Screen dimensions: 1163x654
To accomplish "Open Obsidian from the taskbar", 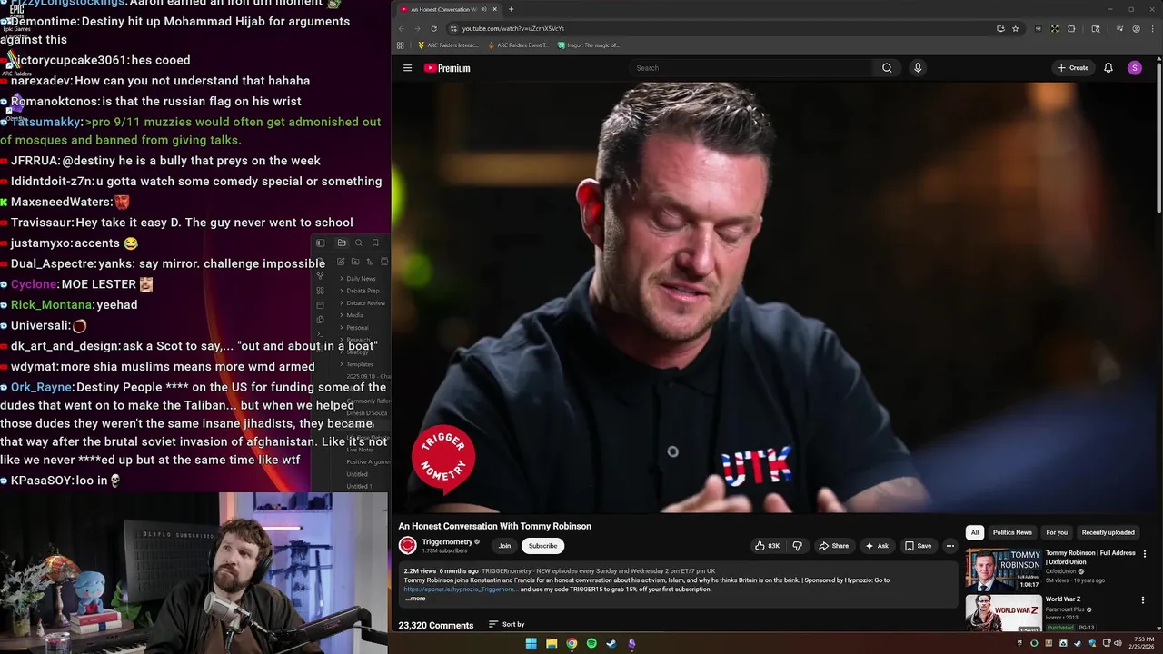I will [x=631, y=643].
